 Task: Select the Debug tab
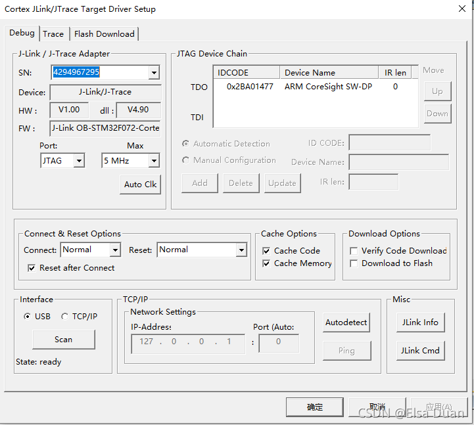[22, 33]
